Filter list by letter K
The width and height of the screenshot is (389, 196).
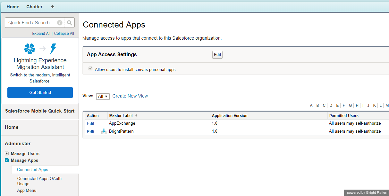(374, 106)
